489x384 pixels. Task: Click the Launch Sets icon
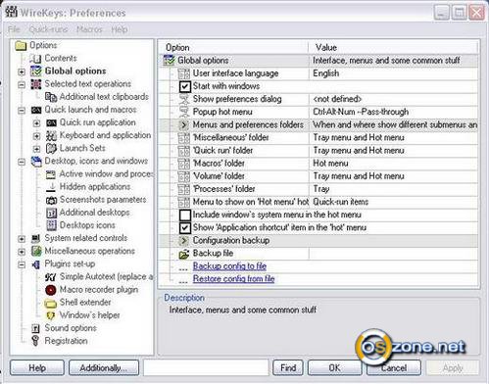(51, 148)
